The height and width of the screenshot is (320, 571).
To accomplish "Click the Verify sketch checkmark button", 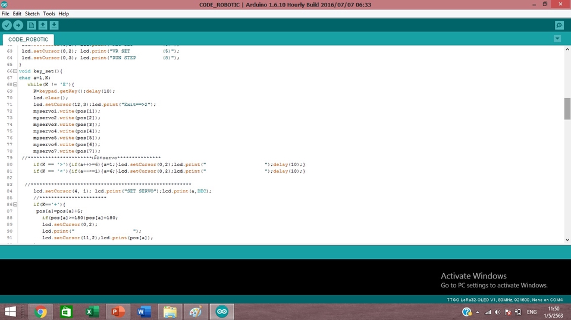I will pos(7,25).
